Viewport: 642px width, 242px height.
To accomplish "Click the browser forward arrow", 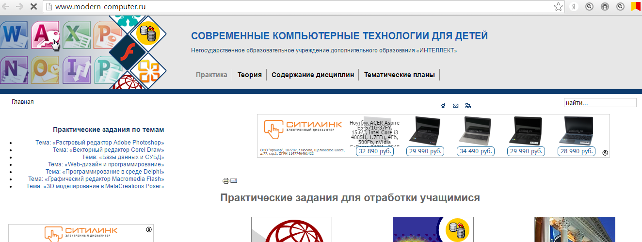I will (20, 7).
